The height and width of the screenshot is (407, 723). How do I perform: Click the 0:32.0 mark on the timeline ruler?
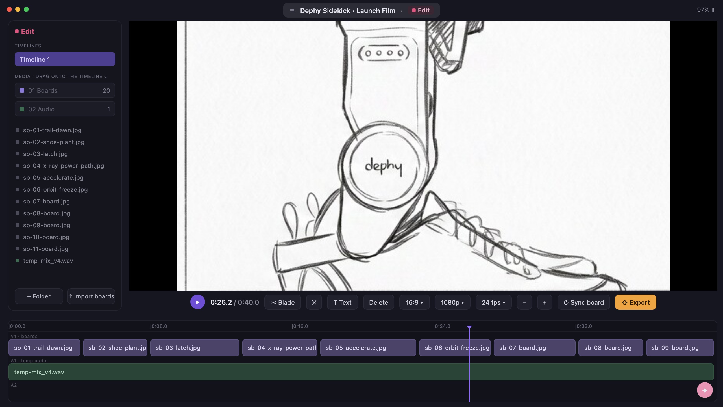coord(584,326)
